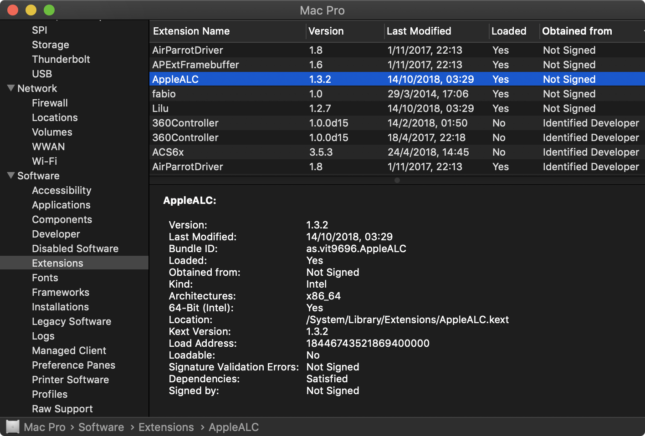The width and height of the screenshot is (645, 436).
Task: Click AppleALC in the path bar
Action: point(234,427)
